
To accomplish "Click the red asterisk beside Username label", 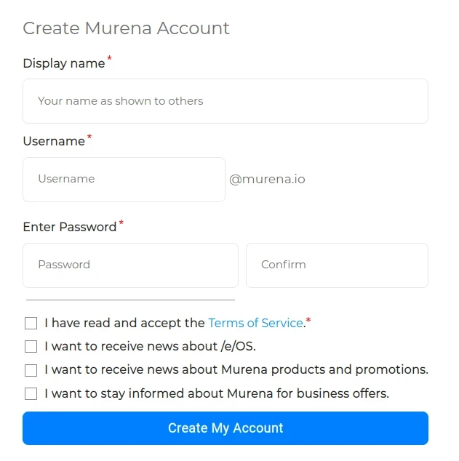I will tap(89, 137).
